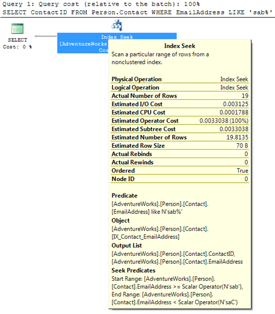Click the Index Seek tooltip title
The width and height of the screenshot is (275, 314).
point(180,46)
